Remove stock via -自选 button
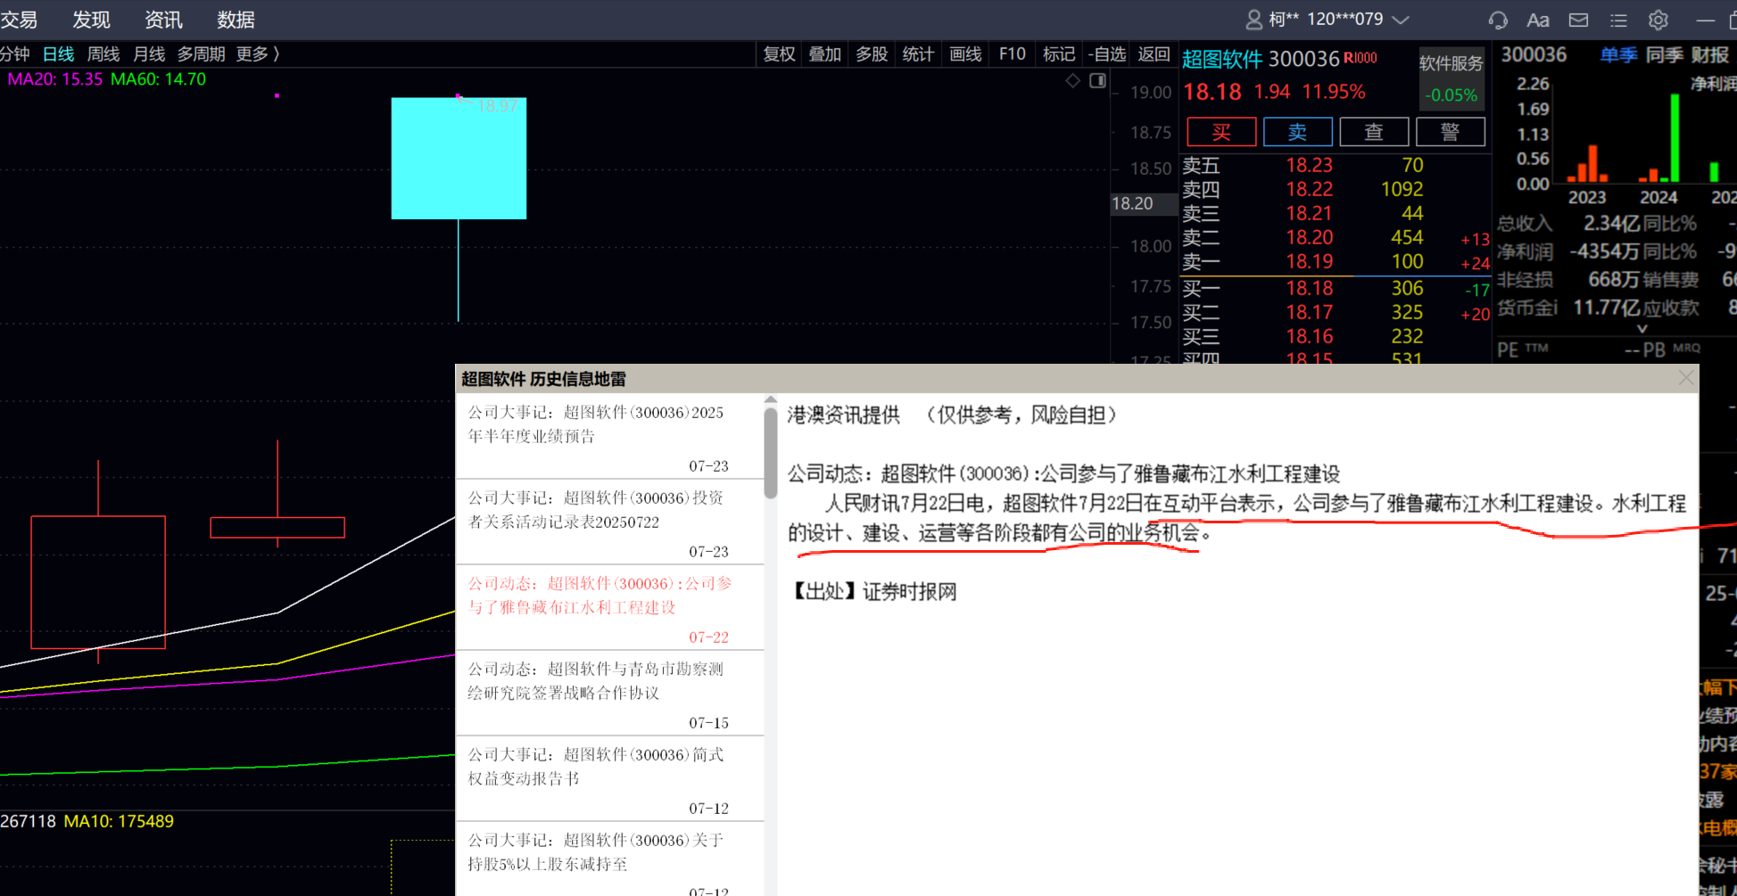 coord(1107,54)
